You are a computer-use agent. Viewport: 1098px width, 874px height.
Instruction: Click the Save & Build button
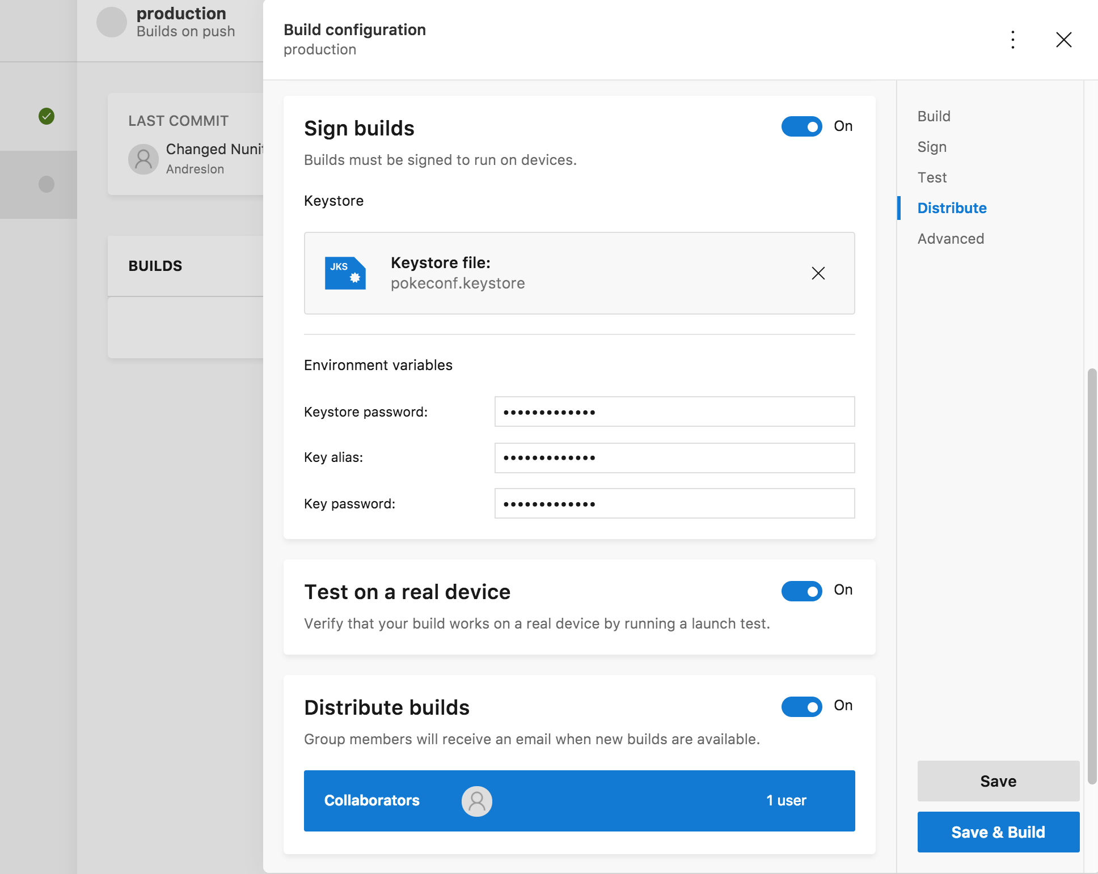click(998, 832)
